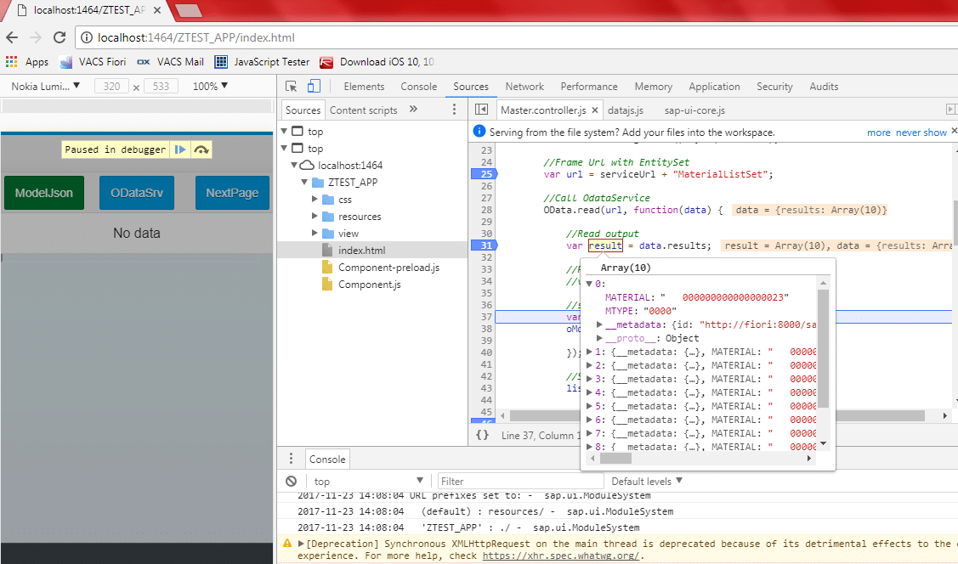The height and width of the screenshot is (564, 958).
Task: Toggle breakpoint on line 31
Action: [x=485, y=245]
